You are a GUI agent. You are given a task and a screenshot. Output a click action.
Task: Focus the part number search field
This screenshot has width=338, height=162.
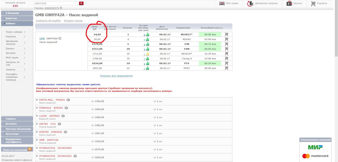pos(56,3)
